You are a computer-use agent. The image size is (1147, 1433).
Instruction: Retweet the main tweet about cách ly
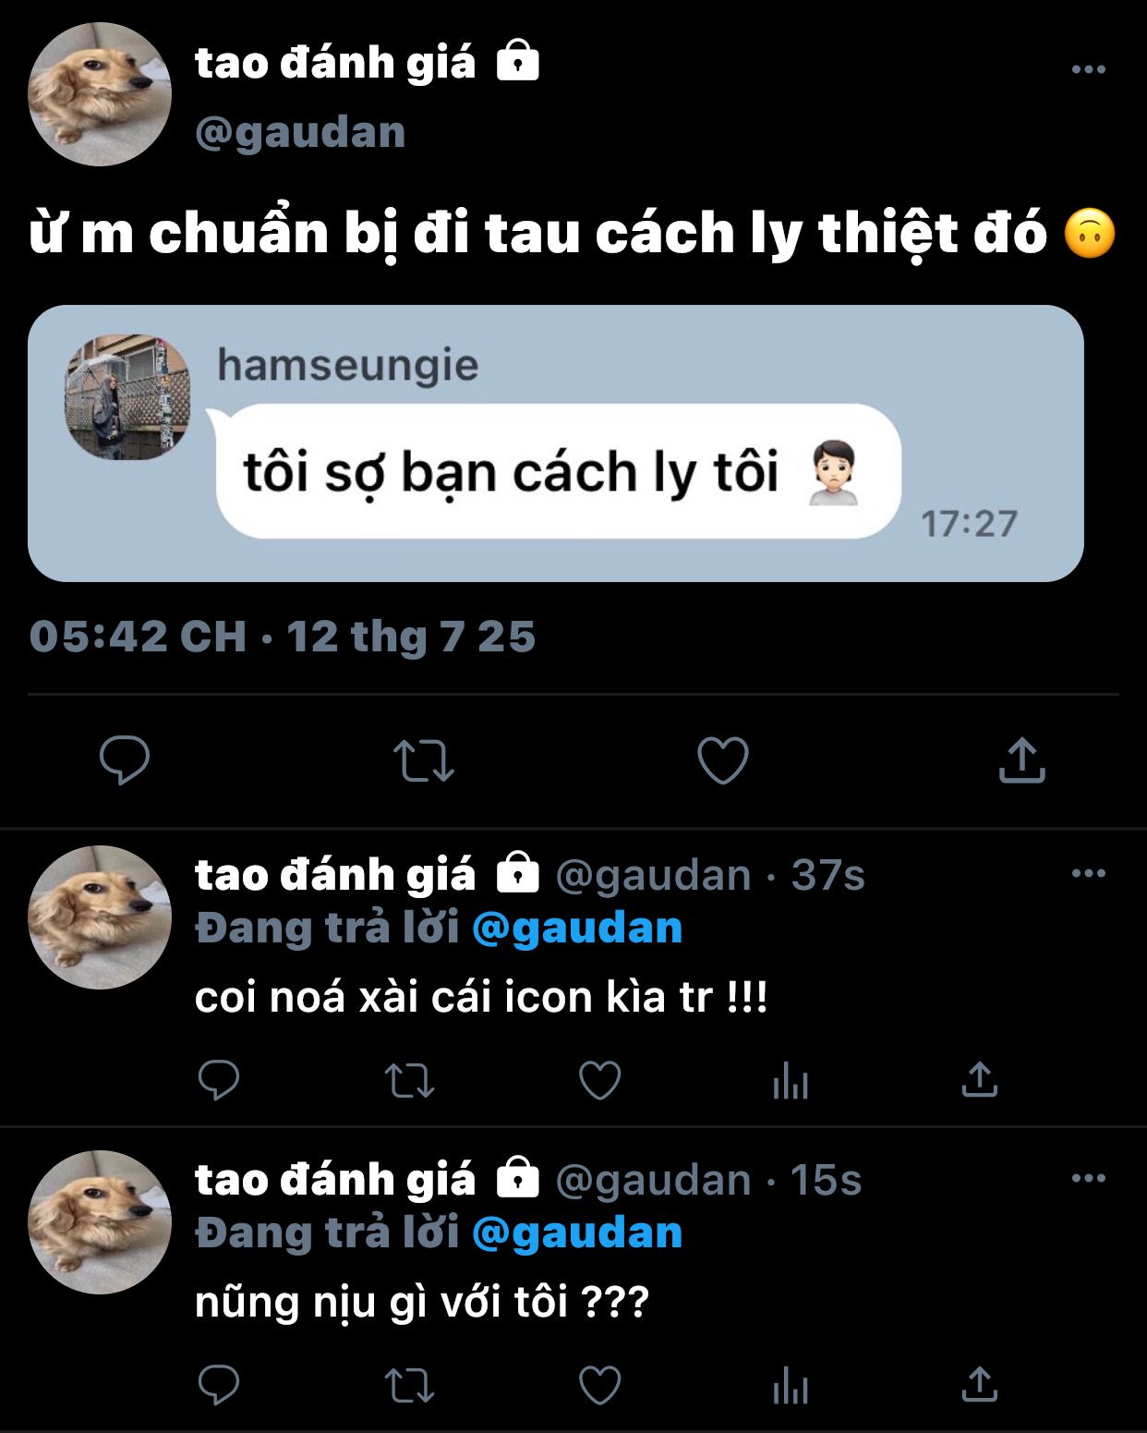click(424, 760)
